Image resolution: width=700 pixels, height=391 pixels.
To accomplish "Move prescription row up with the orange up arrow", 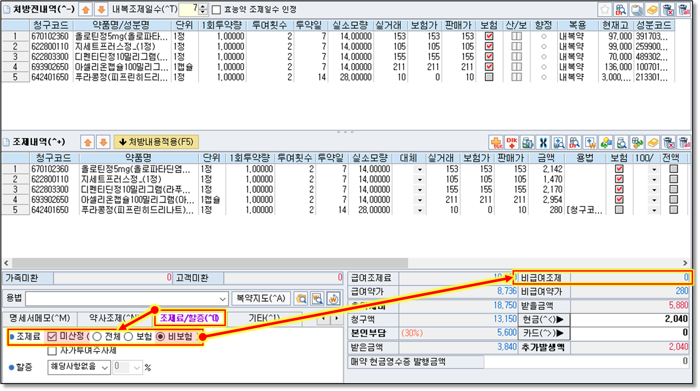I will [x=86, y=9].
